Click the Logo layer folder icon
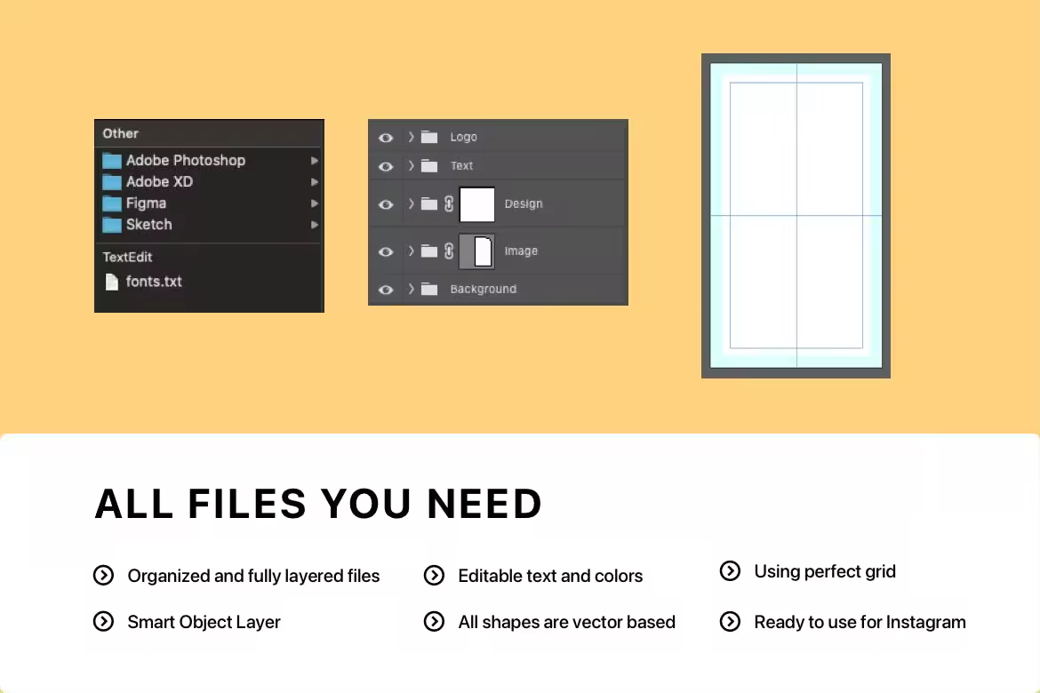This screenshot has height=693, width=1040. click(429, 138)
